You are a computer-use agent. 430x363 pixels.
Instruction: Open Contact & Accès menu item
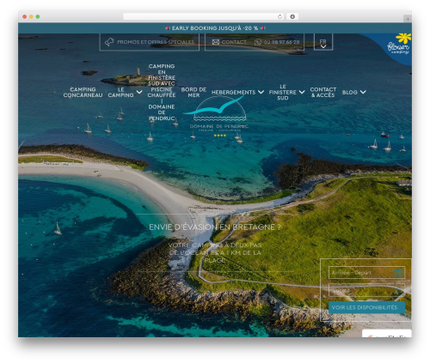coord(323,92)
